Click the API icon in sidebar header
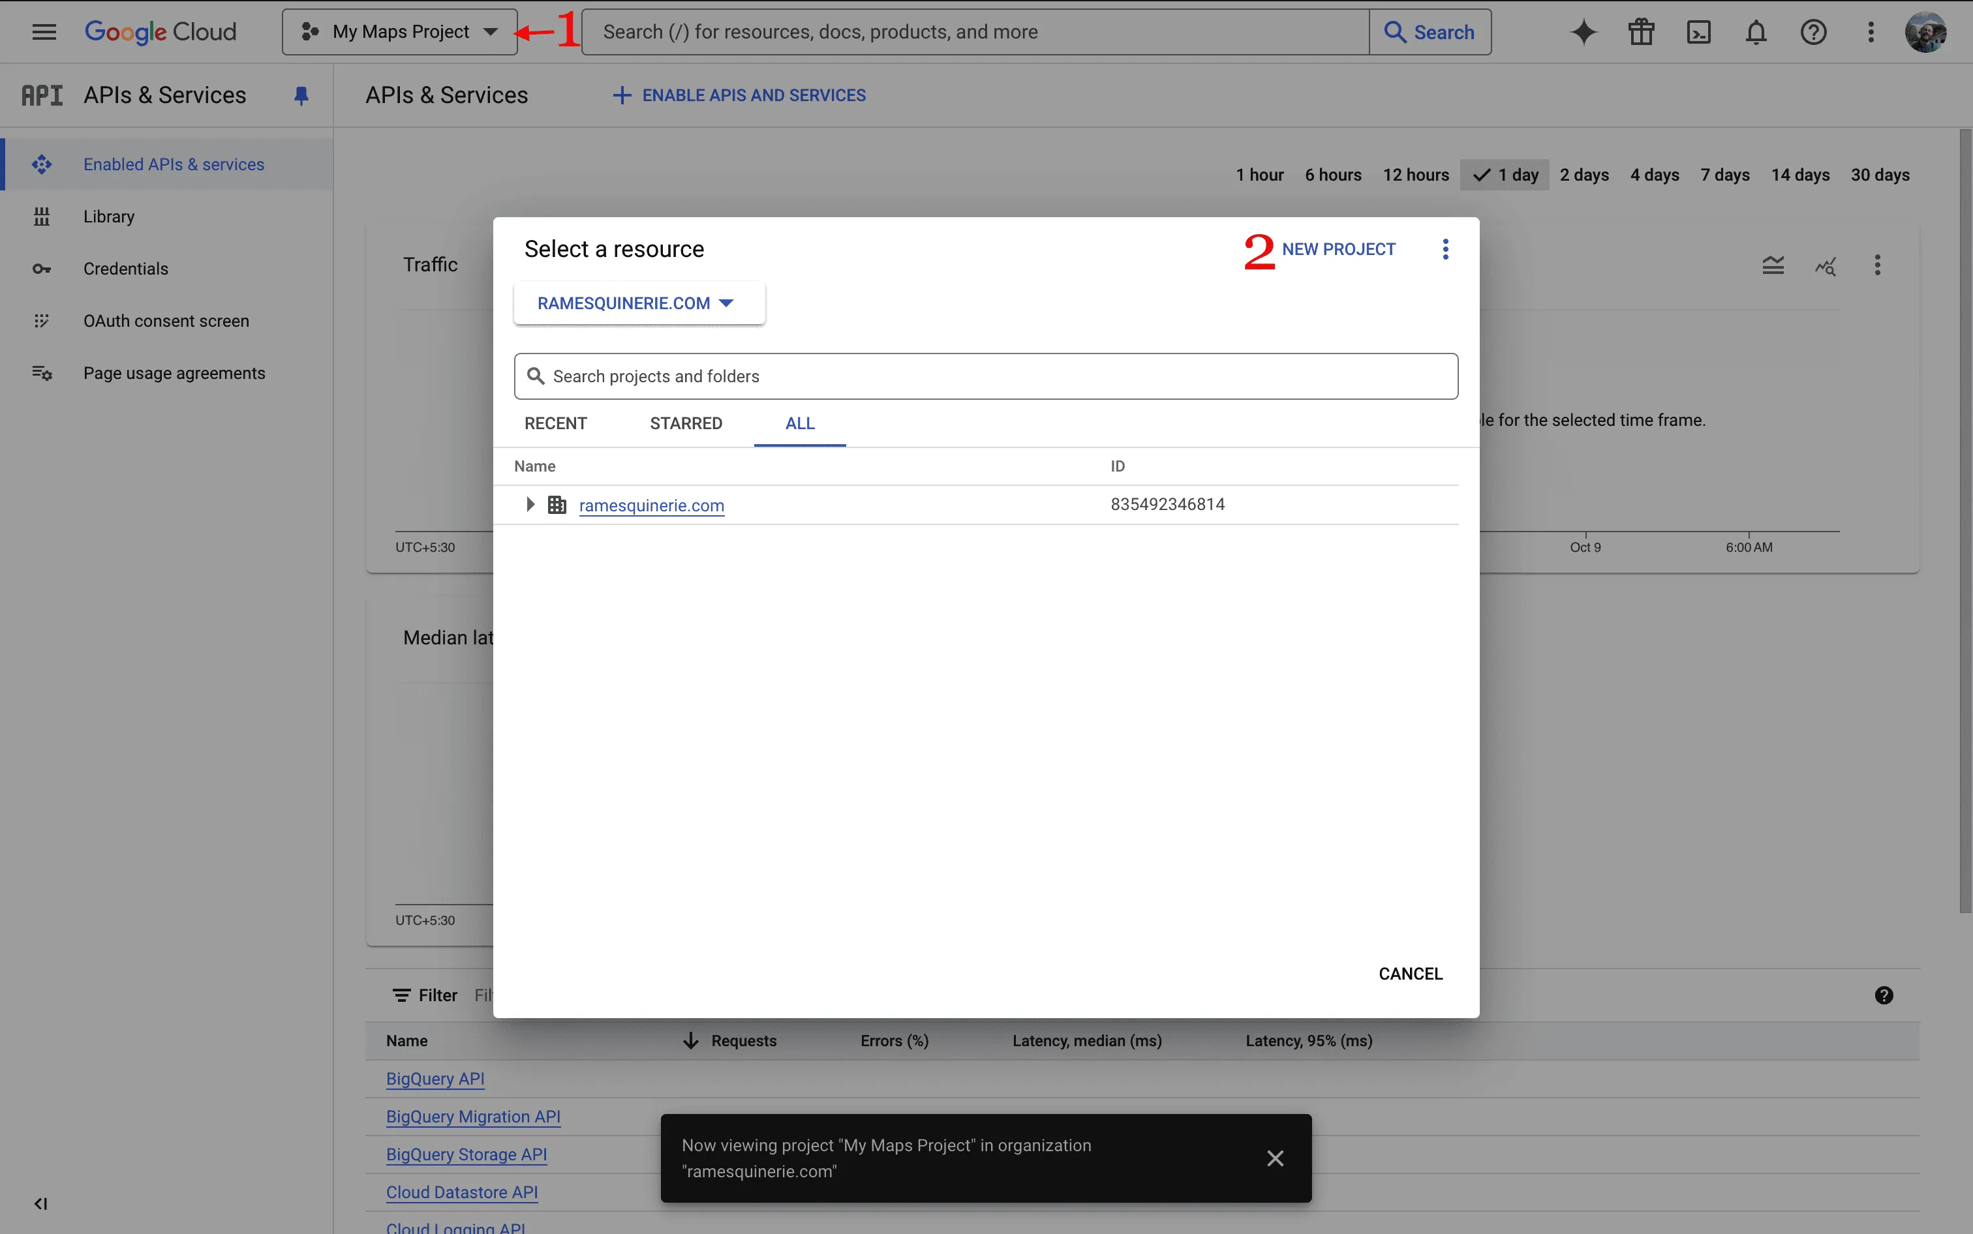The height and width of the screenshot is (1234, 1973). point(42,95)
